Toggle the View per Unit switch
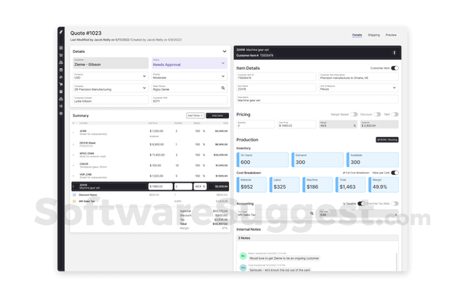Image resolution: width=465 pixels, height=283 pixels. [395, 173]
